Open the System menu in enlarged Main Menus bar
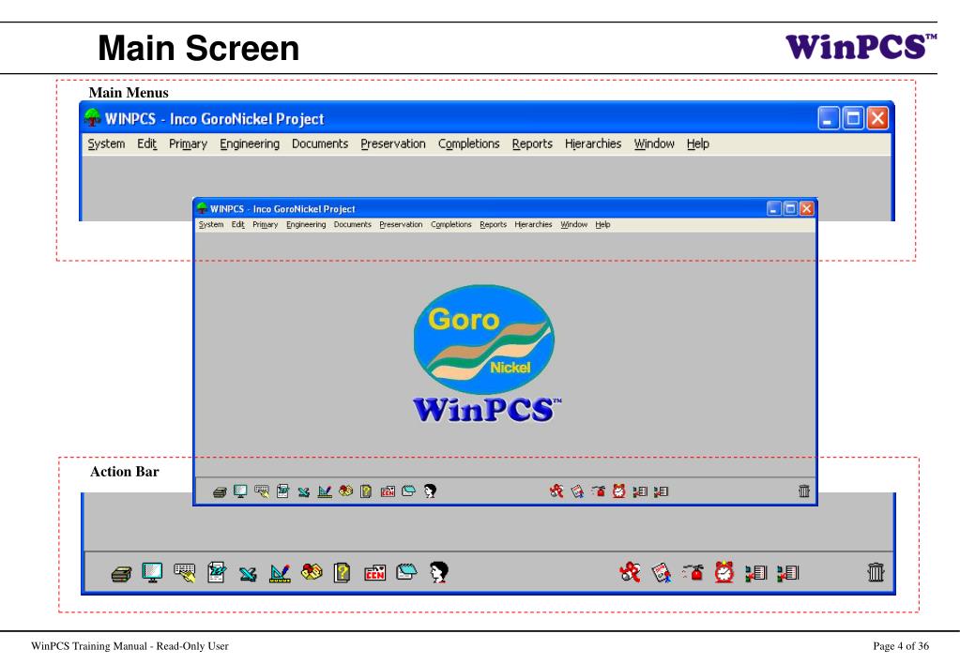The image size is (960, 664). pyautogui.click(x=106, y=143)
